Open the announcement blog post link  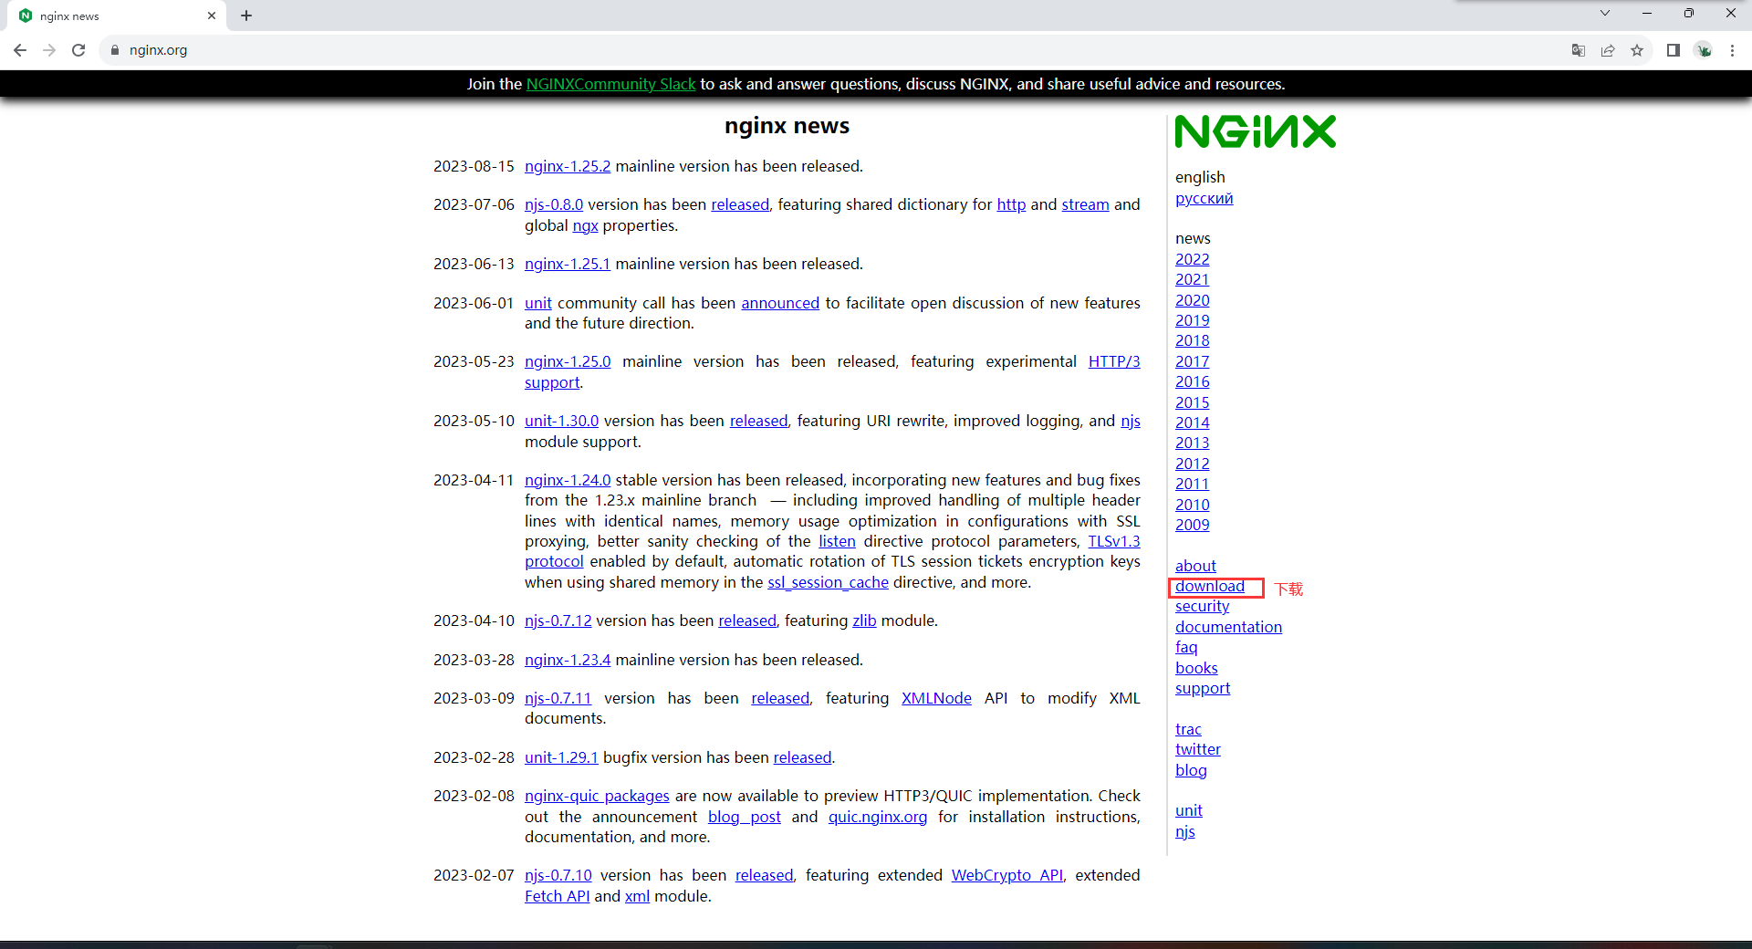[x=745, y=817]
